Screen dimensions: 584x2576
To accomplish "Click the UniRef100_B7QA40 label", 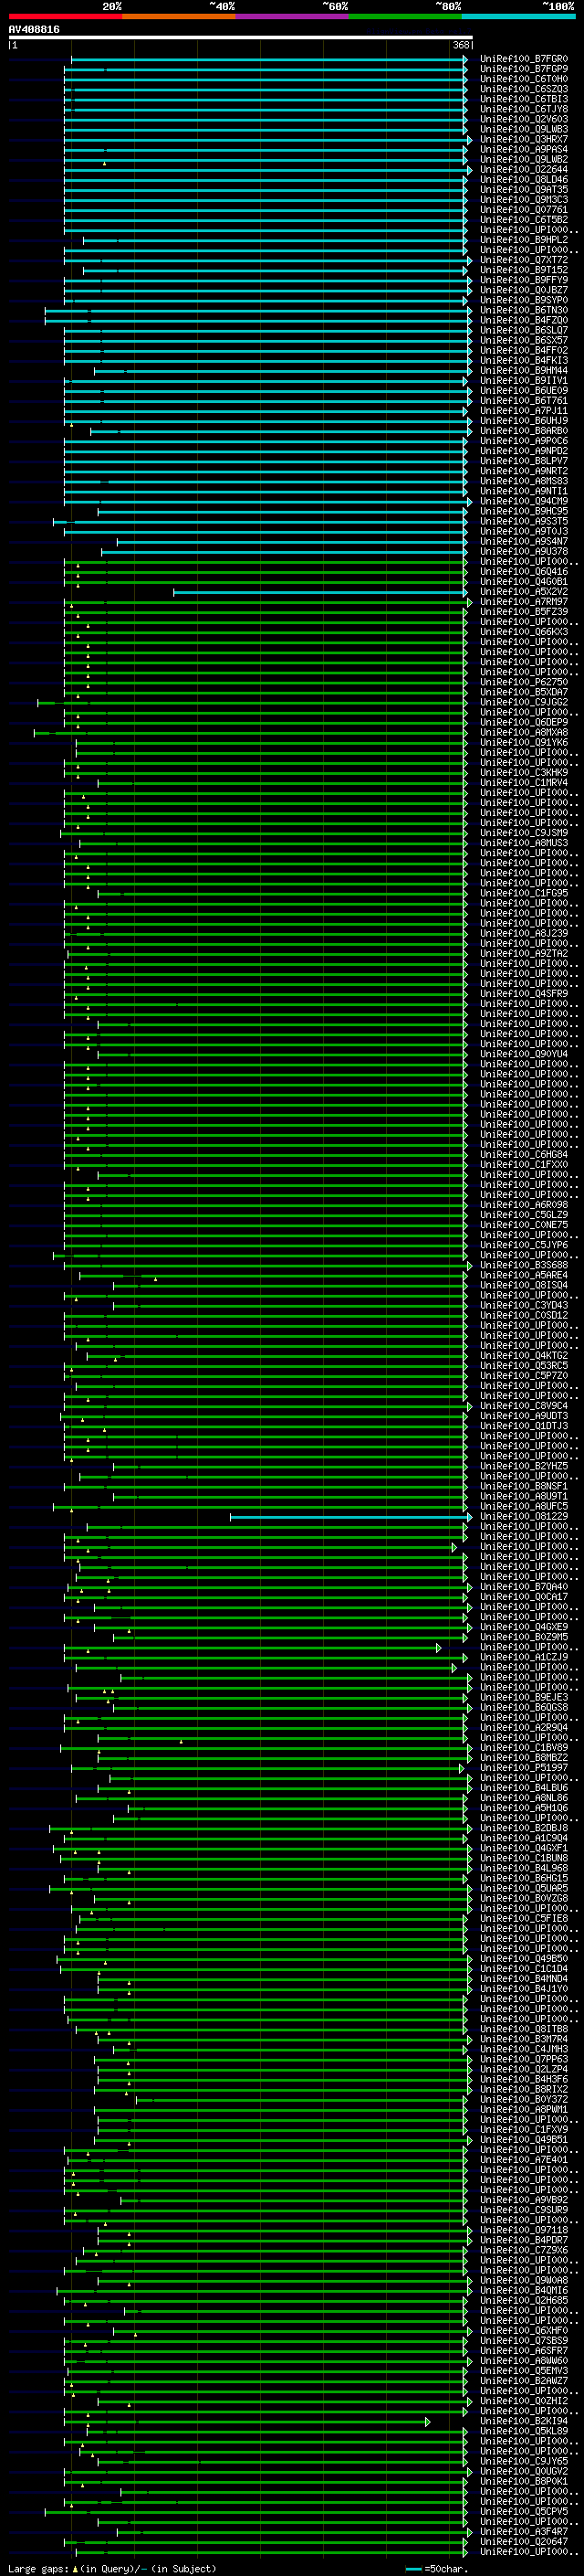I will click(x=524, y=1586).
